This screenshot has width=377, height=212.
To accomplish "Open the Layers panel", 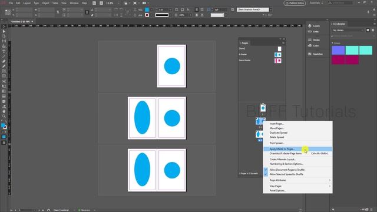I will (314, 26).
